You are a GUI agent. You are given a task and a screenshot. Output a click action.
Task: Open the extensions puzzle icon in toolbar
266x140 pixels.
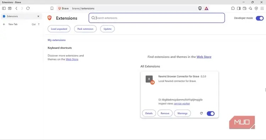pyautogui.click(x=233, y=8)
